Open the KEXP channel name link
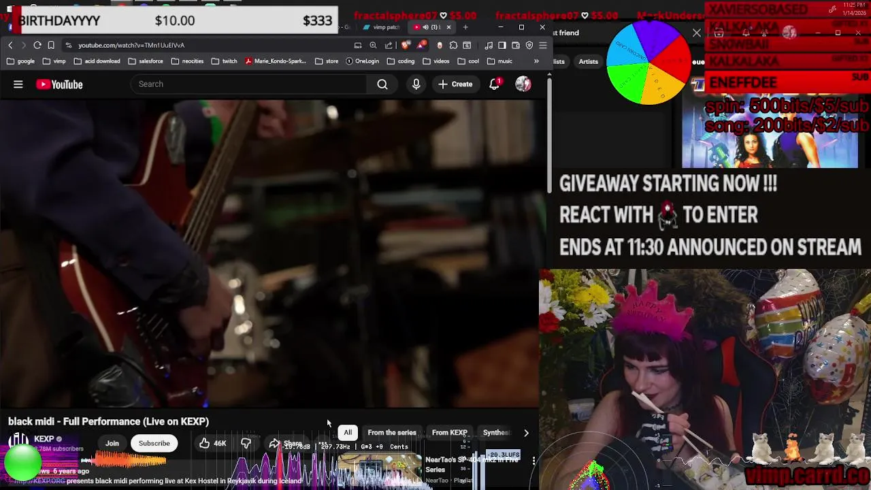The height and width of the screenshot is (490, 871). (x=44, y=439)
